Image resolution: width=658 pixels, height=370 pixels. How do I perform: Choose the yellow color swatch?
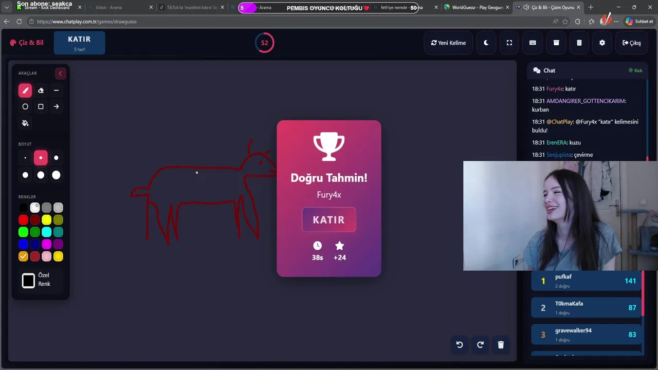click(47, 220)
